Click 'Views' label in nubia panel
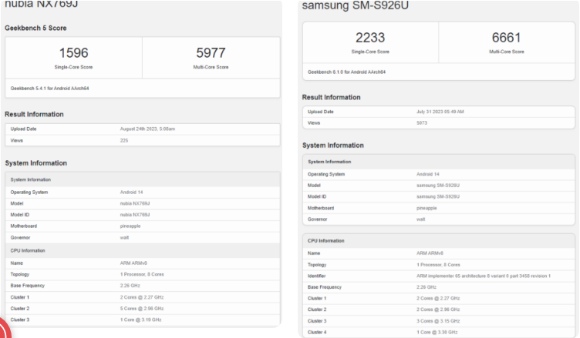580x338 pixels. point(17,140)
